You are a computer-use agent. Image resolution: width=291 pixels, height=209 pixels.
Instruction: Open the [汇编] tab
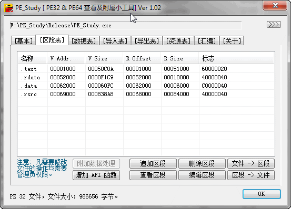pos(207,41)
